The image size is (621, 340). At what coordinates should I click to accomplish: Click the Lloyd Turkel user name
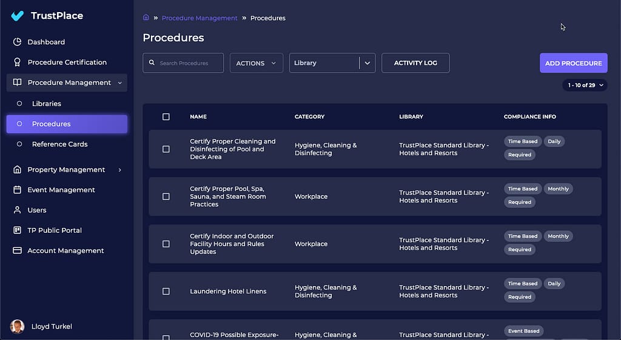point(52,327)
